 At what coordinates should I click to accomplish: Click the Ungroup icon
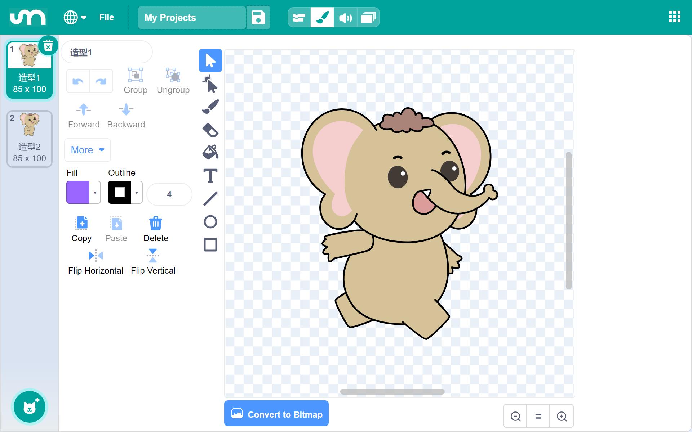(x=173, y=75)
